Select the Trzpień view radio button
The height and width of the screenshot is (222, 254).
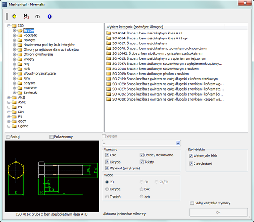click(107, 197)
